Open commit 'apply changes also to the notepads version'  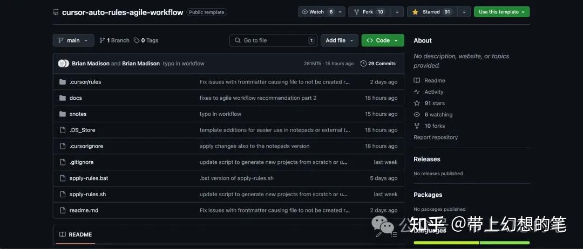254,146
